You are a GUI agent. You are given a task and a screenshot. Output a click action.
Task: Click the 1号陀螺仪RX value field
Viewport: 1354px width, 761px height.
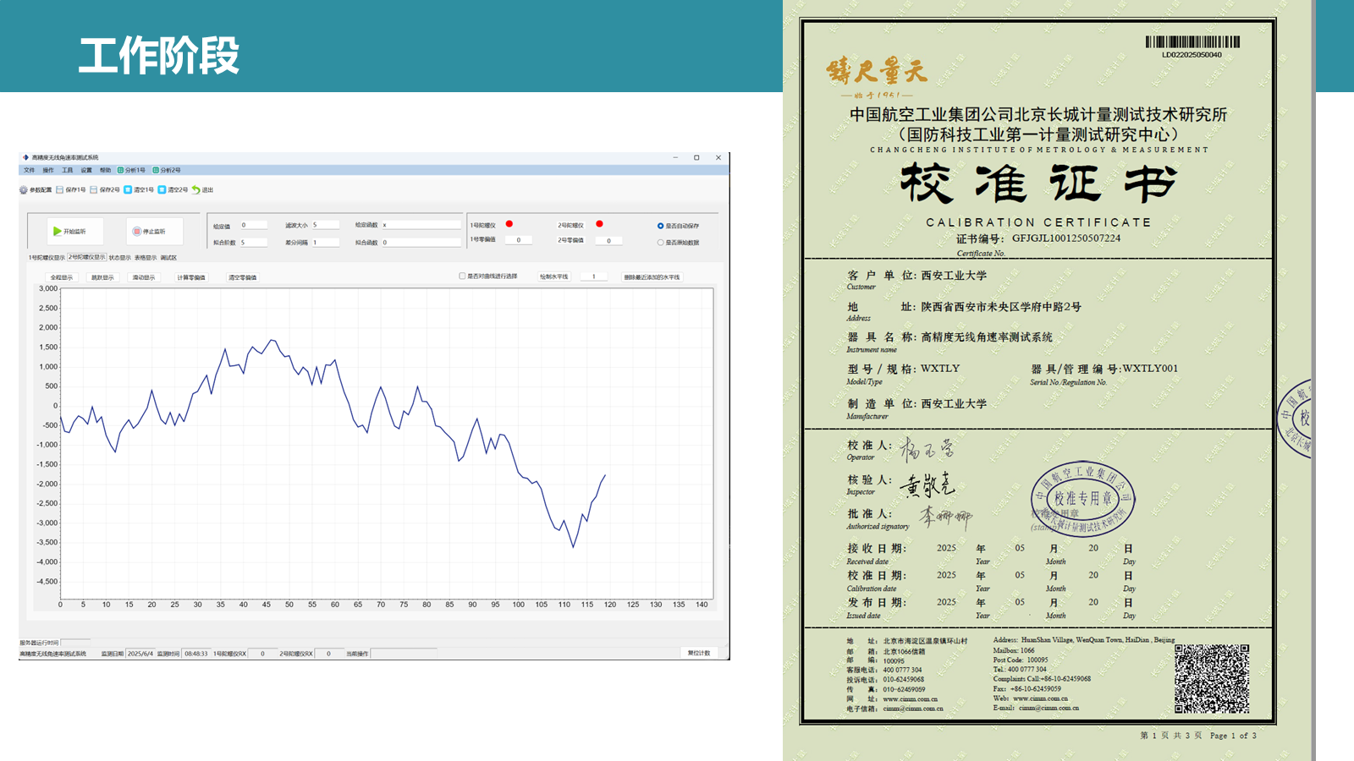pos(262,654)
